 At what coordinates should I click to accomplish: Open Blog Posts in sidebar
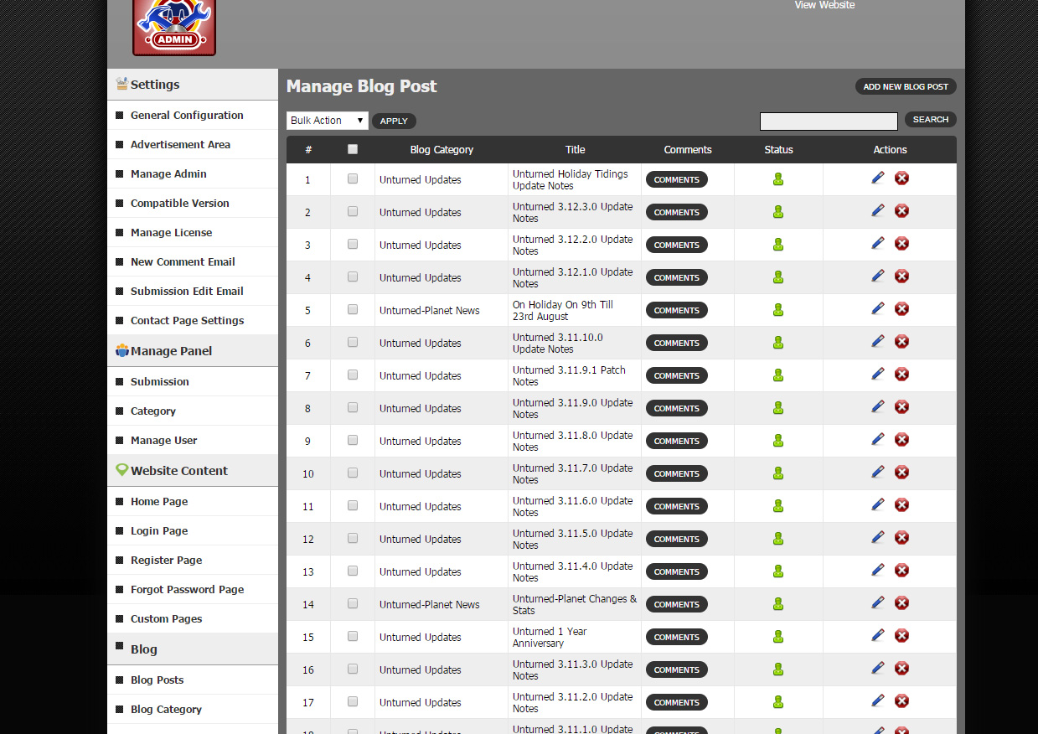(x=157, y=680)
